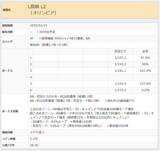Click the machine name 'L島娘 L2 (オリンピア)'
160x151 pixels.
(42, 10)
